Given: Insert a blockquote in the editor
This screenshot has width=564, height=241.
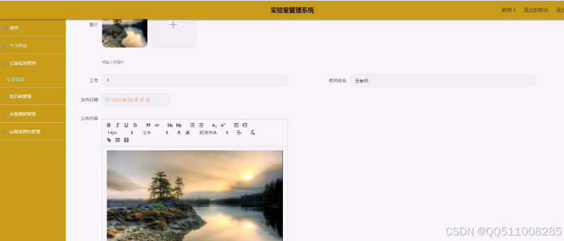Looking at the screenshot, I should (x=148, y=125).
